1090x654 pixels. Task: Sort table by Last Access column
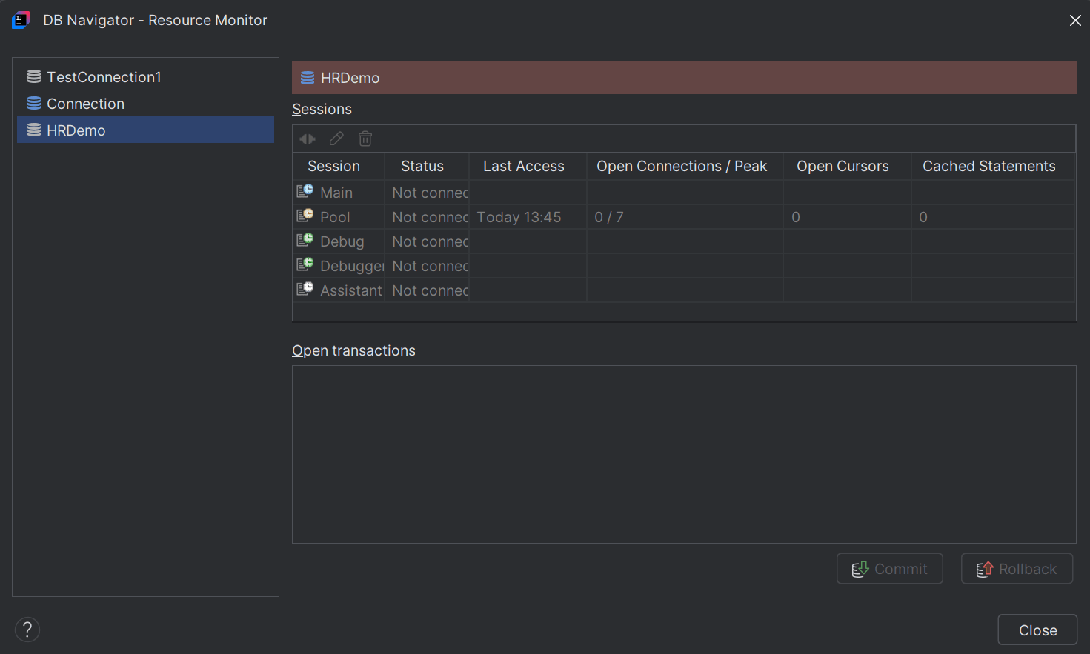click(x=523, y=166)
